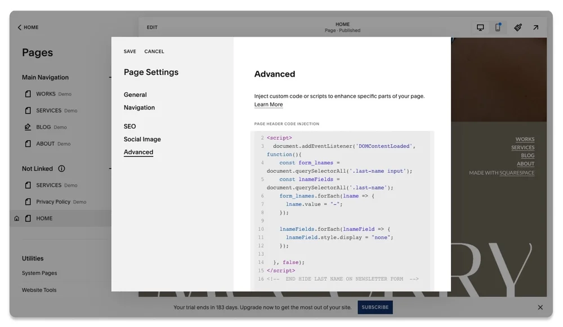Dismiss the trial banner with the X
Image resolution: width=563 pixels, height=327 pixels.
[x=540, y=307]
